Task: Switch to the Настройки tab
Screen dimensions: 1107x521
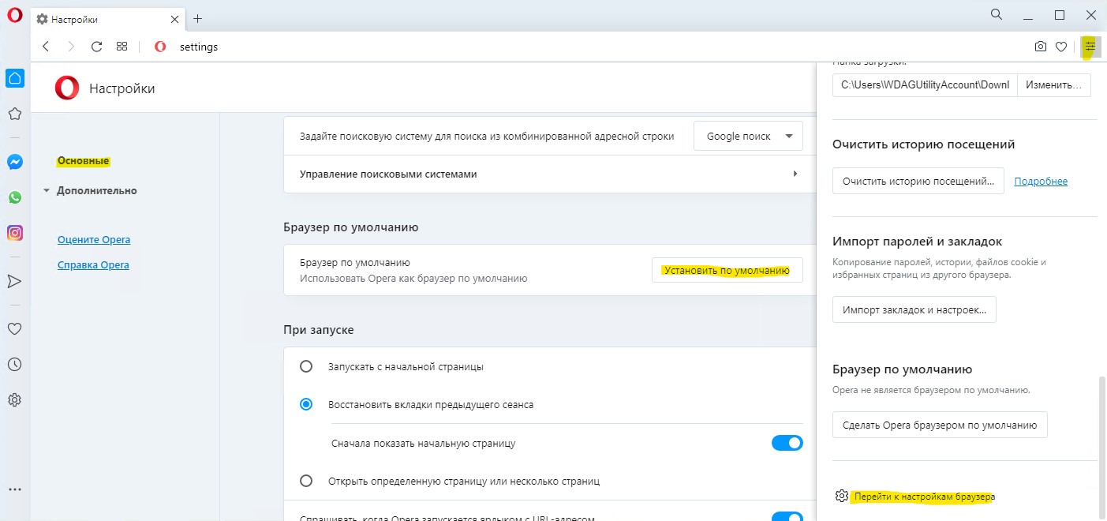Action: (x=107, y=19)
